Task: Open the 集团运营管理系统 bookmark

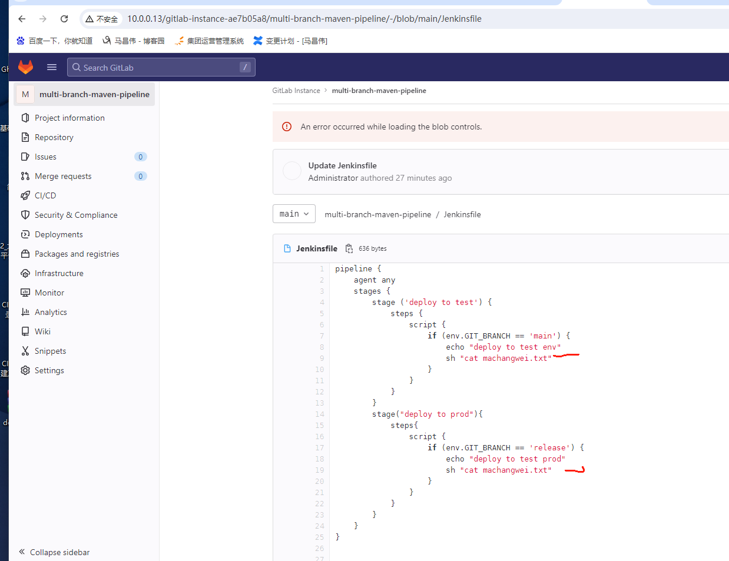Action: point(209,41)
